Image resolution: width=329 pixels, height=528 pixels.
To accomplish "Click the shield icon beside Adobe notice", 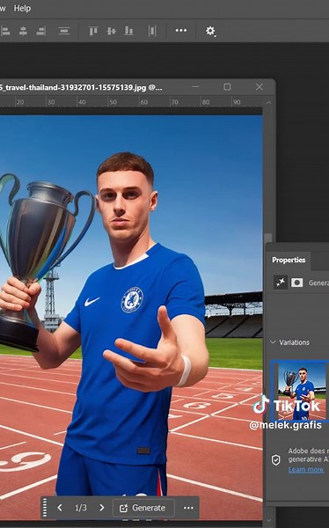I will (x=276, y=459).
